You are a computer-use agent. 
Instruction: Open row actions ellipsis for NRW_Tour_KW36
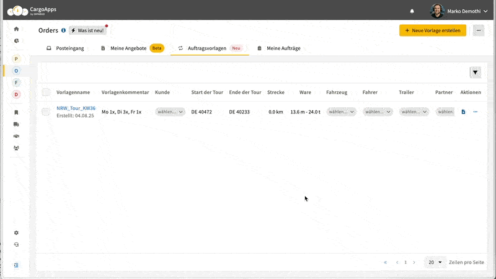point(476,112)
